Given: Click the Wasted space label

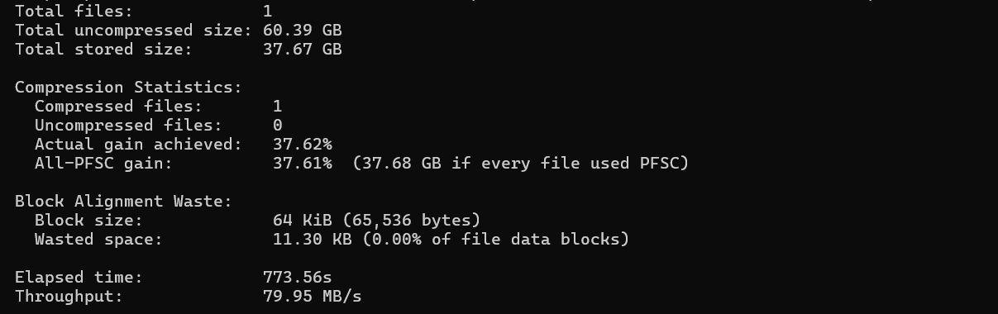Looking at the screenshot, I should 98,240.
